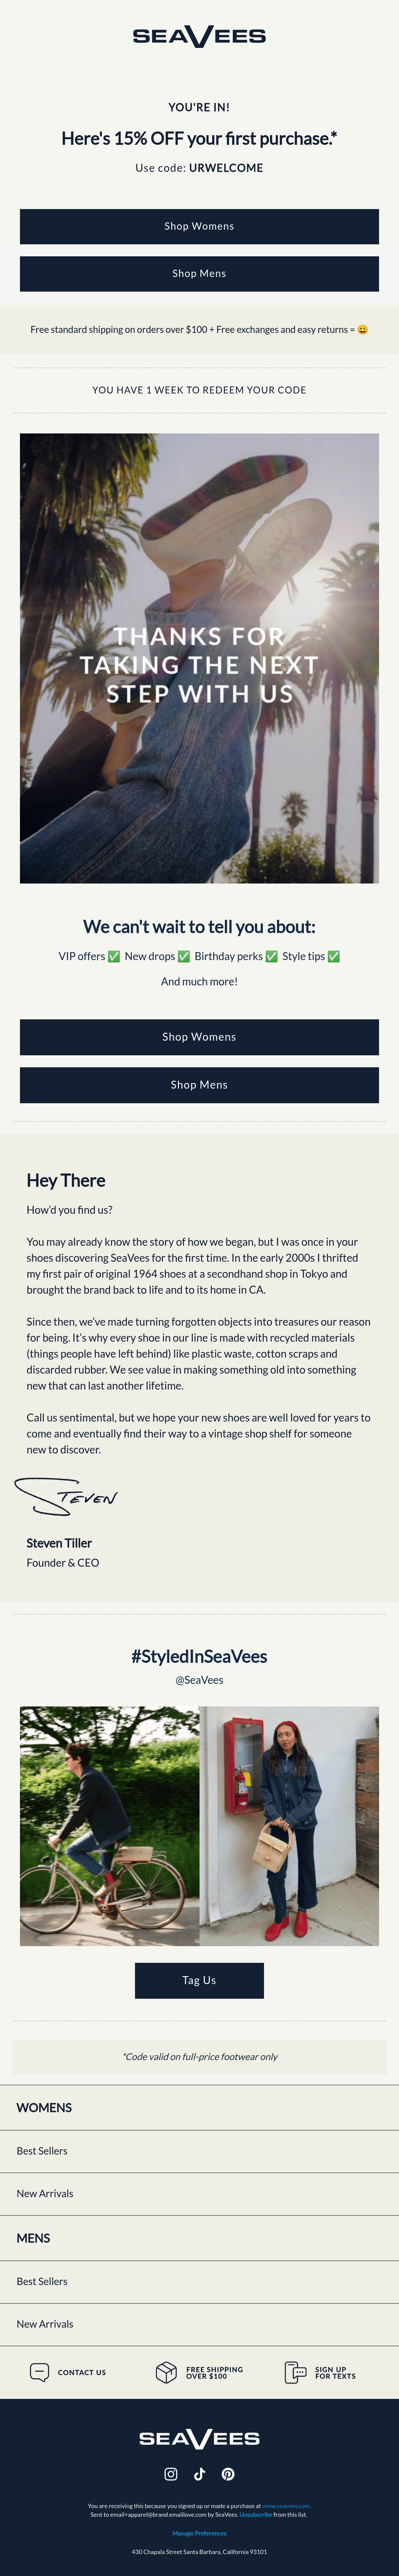The image size is (399, 2576).
Task: Click the Tag Us button
Action: [x=199, y=1980]
